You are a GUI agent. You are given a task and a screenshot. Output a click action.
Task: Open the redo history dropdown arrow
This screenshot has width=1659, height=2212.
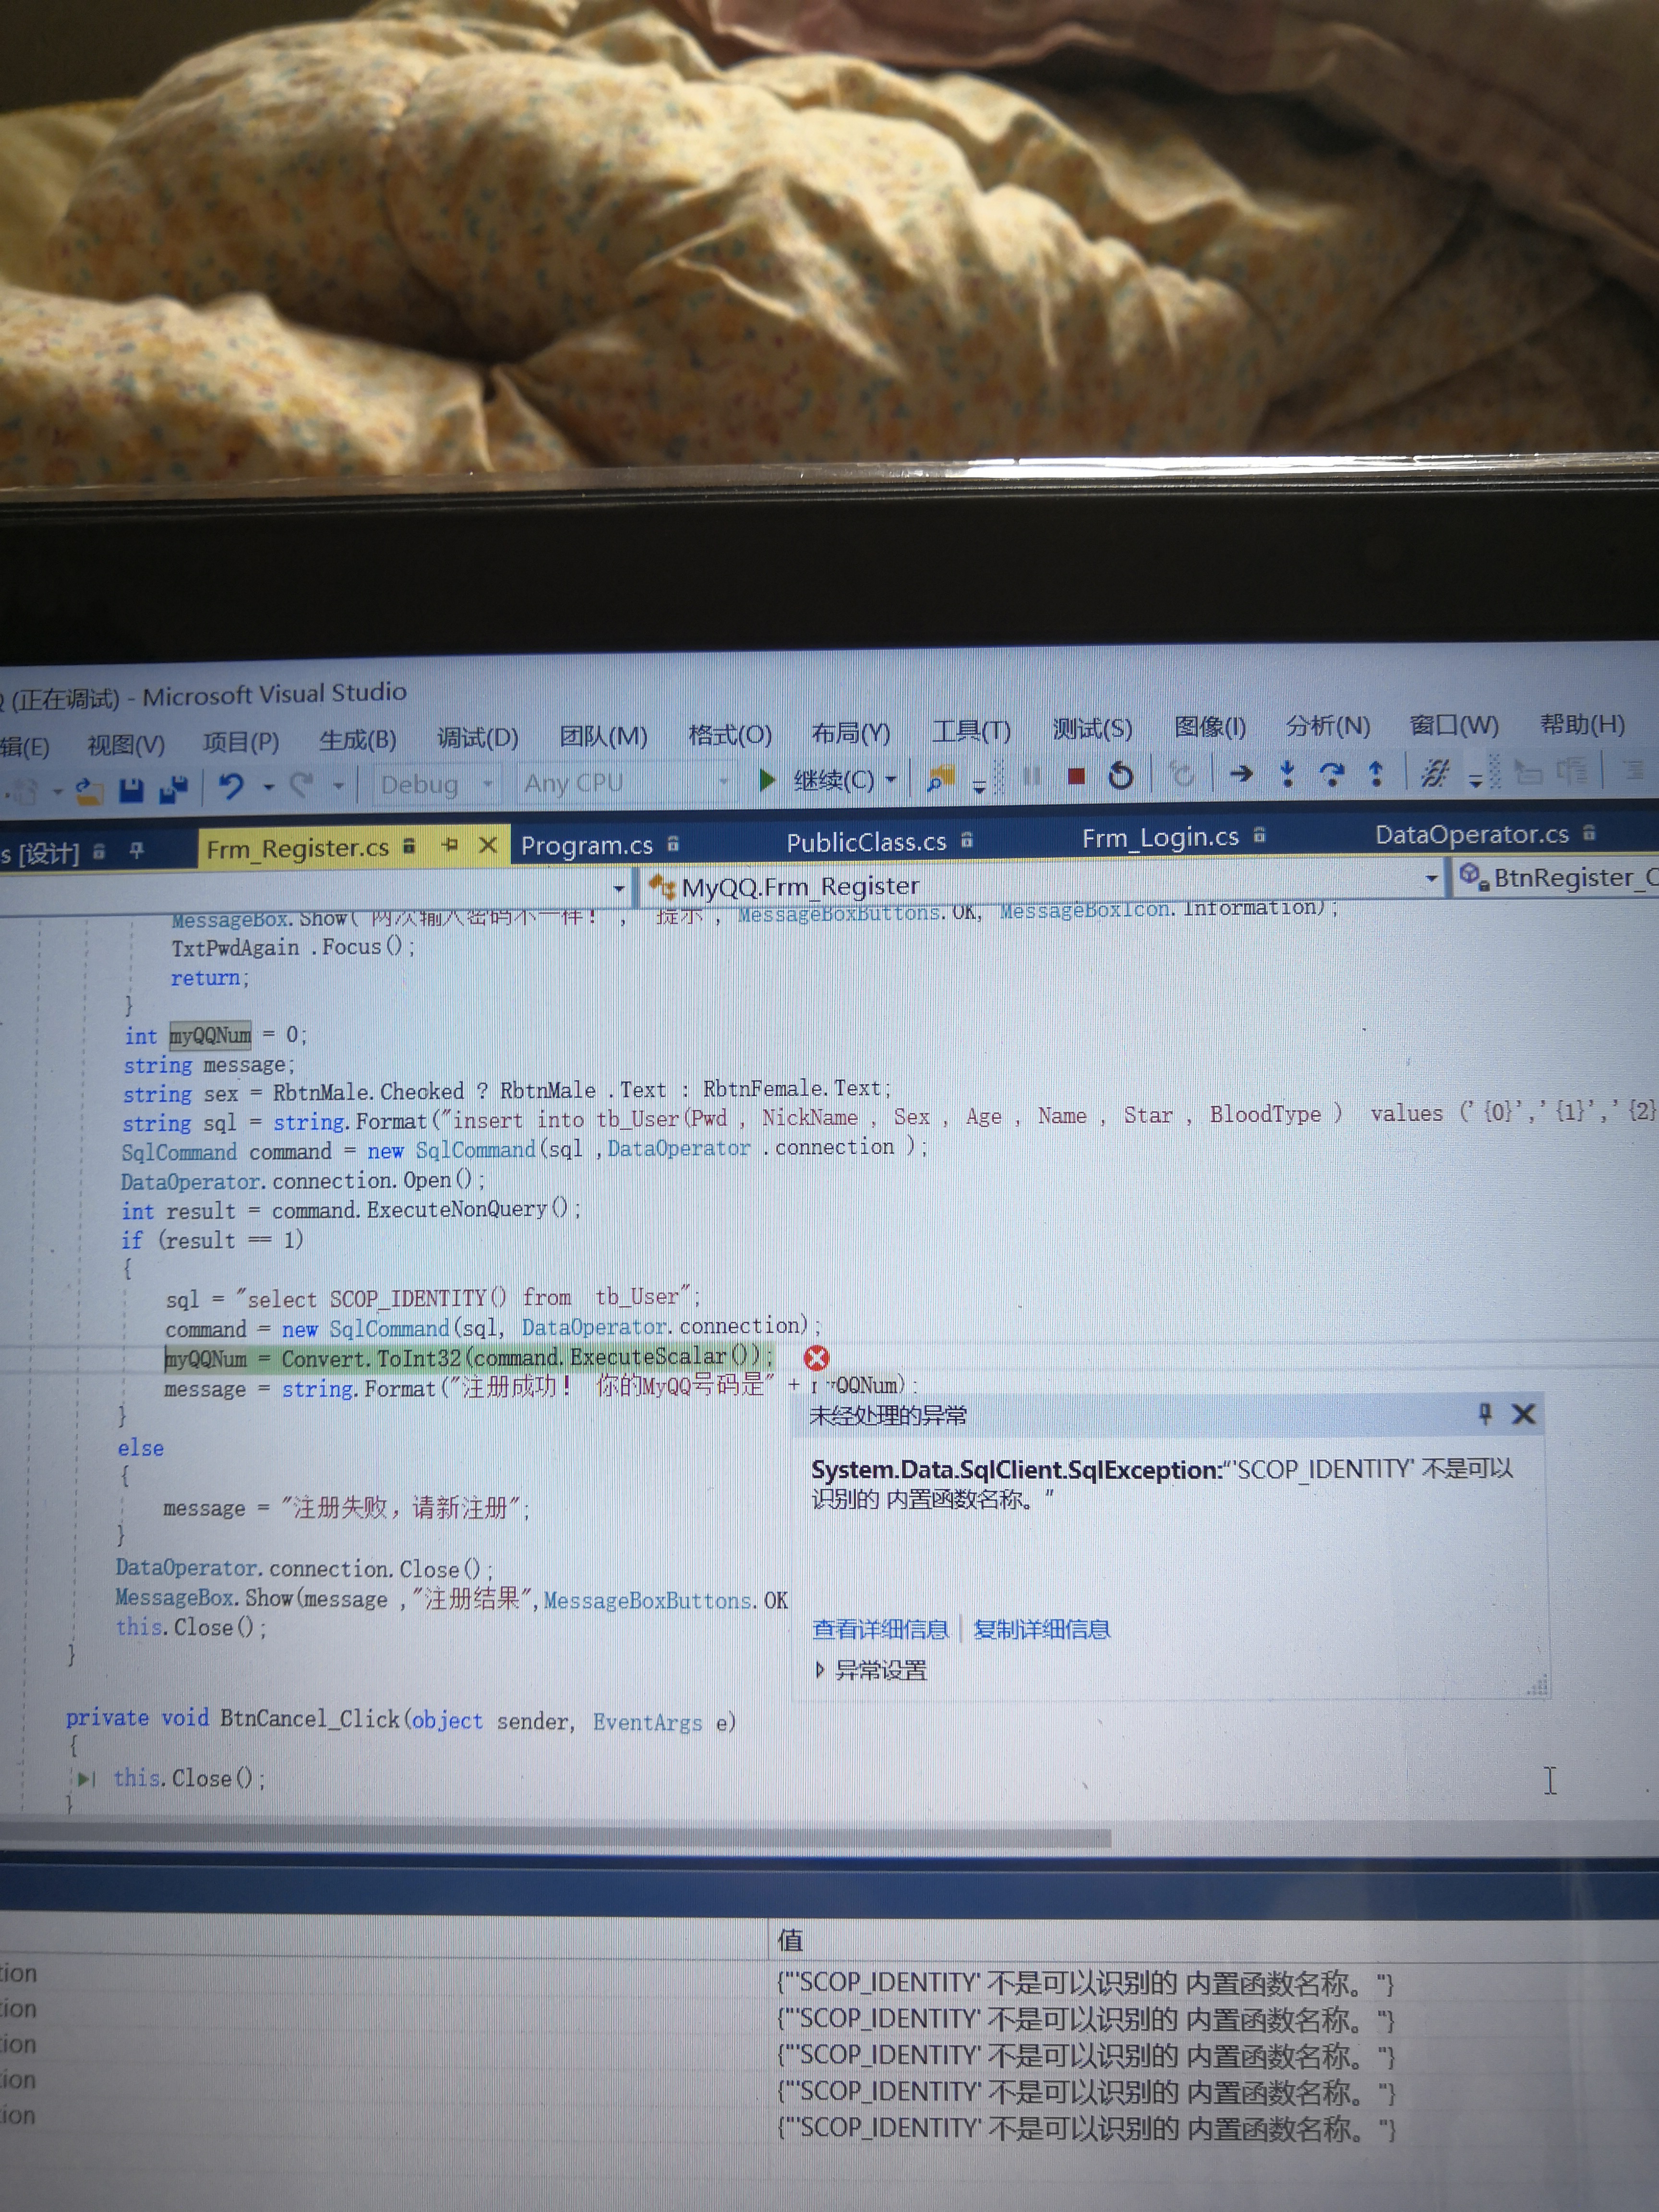(x=339, y=786)
